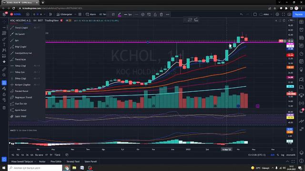
Task: Select the Bu sene time range
Action: [39, 155]
